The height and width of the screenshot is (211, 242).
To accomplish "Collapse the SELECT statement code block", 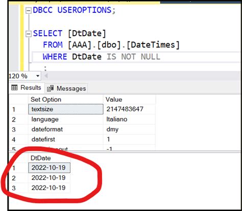I will click(x=28, y=34).
